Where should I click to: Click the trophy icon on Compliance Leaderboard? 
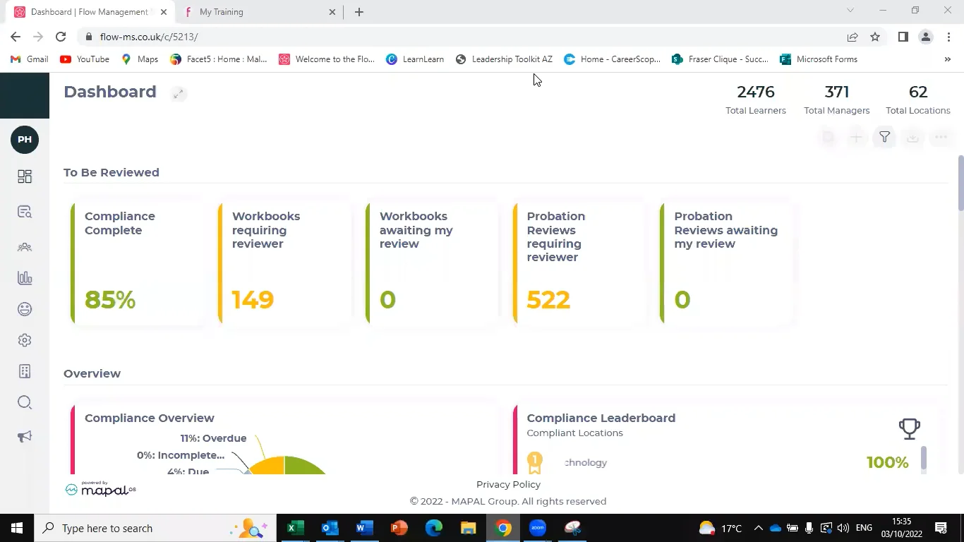click(910, 428)
